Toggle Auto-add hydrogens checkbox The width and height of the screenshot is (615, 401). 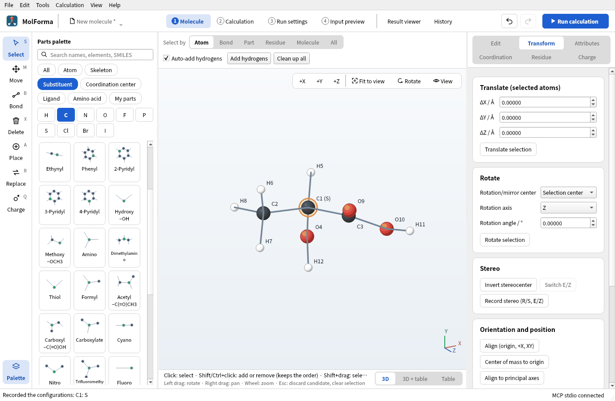(x=166, y=58)
